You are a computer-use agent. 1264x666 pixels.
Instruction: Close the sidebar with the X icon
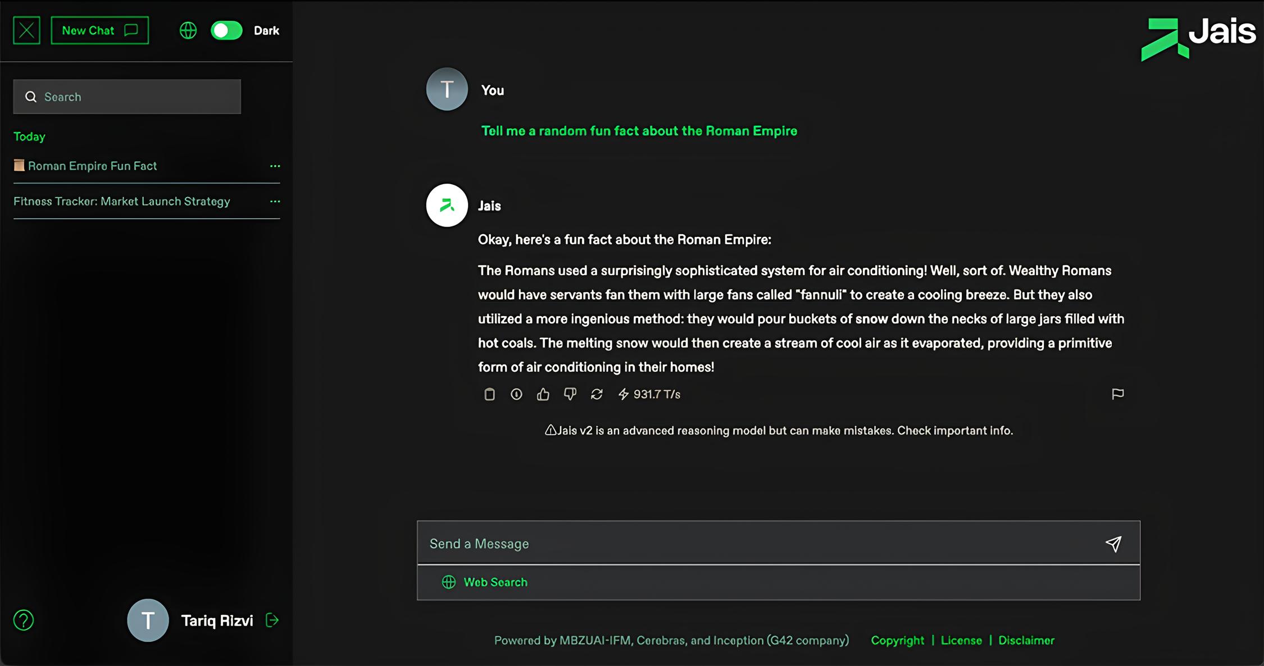[x=26, y=30]
